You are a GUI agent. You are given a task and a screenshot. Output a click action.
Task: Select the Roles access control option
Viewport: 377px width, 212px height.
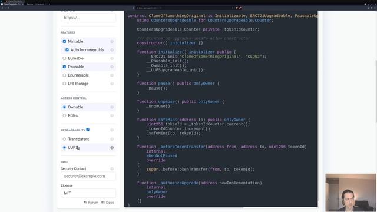(x=64, y=115)
